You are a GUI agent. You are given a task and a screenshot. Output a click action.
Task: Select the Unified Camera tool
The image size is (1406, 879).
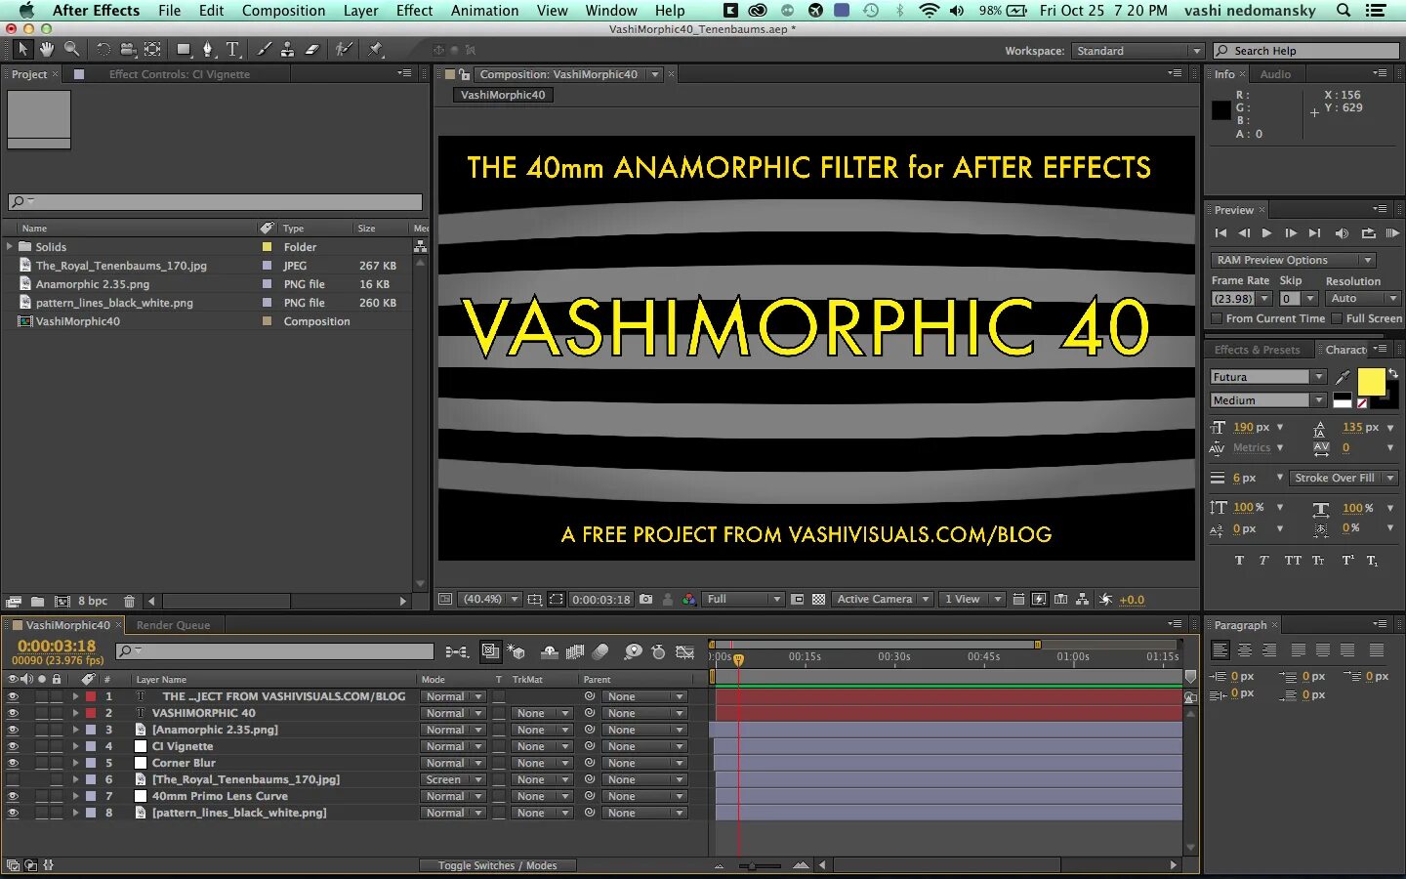pyautogui.click(x=128, y=49)
